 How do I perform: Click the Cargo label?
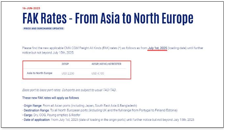tap(28, 115)
